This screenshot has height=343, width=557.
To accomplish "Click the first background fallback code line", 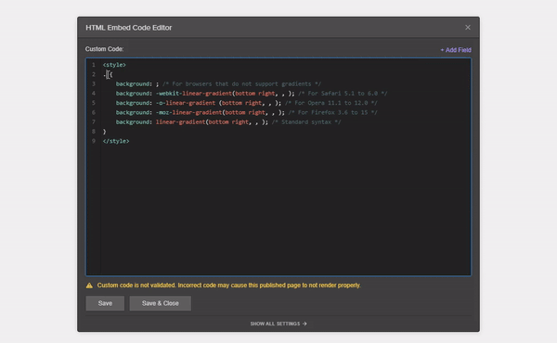I will tap(218, 84).
